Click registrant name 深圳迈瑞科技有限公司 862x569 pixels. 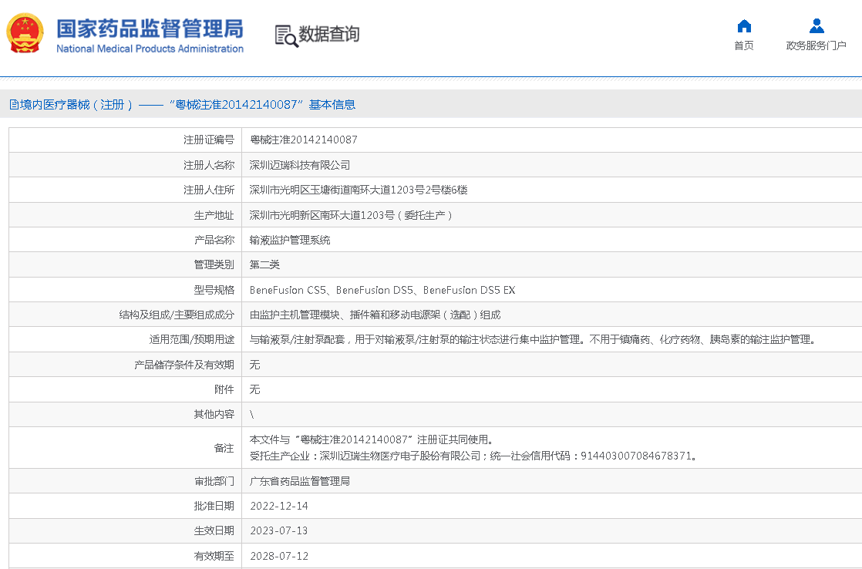point(300,165)
